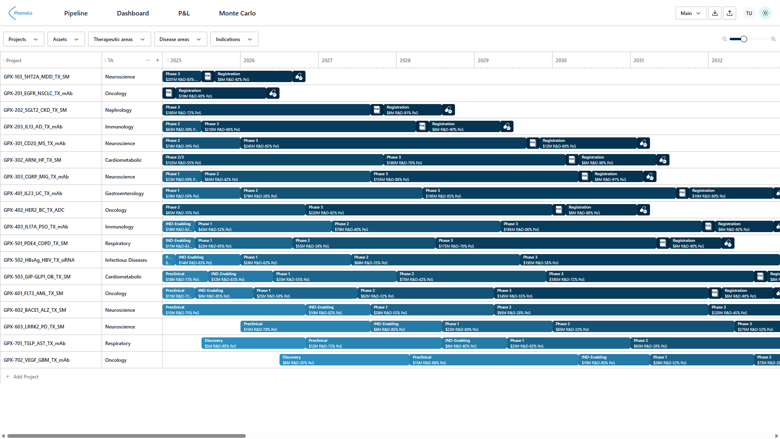The width and height of the screenshot is (780, 439).
Task: Open the TU user avatar
Action: click(749, 13)
